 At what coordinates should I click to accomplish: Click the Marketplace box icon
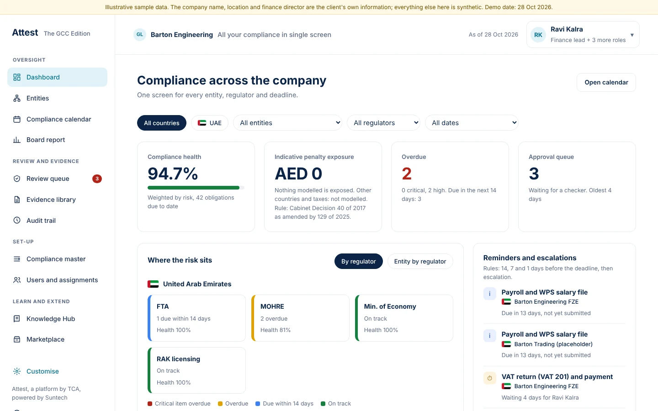(17, 339)
